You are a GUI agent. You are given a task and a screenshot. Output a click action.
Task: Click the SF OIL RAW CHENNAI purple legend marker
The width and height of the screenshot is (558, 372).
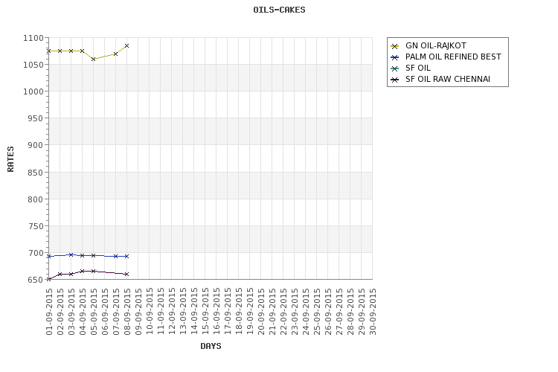coord(394,80)
